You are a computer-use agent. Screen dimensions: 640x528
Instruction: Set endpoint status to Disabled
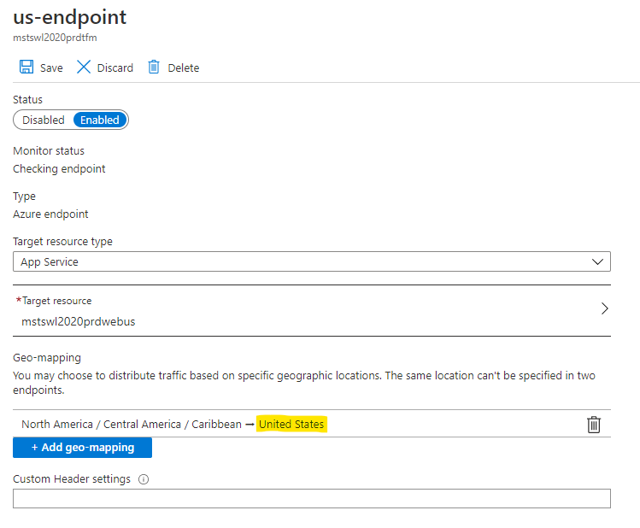44,120
